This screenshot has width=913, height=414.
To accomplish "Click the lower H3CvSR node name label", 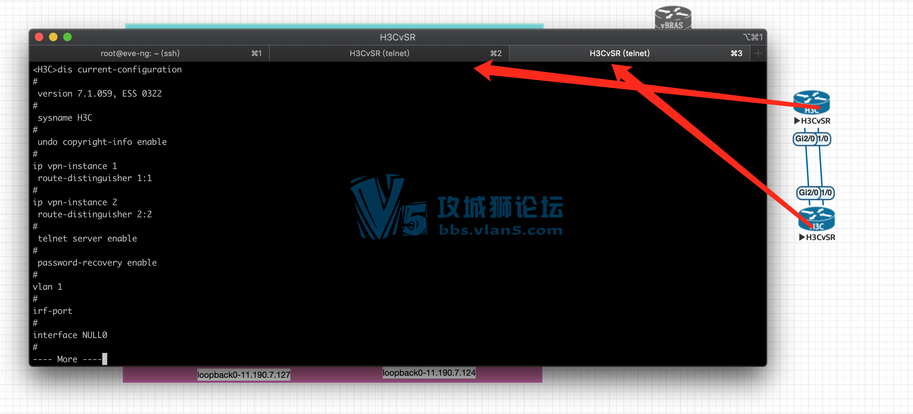I will tap(820, 237).
